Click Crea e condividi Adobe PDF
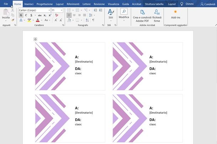 click(x=142, y=16)
